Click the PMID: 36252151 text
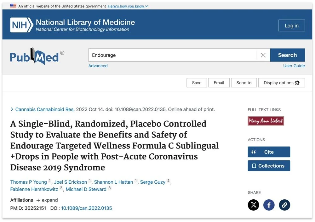Image resolution: width=315 pixels, height=222 pixels. [x=28, y=208]
